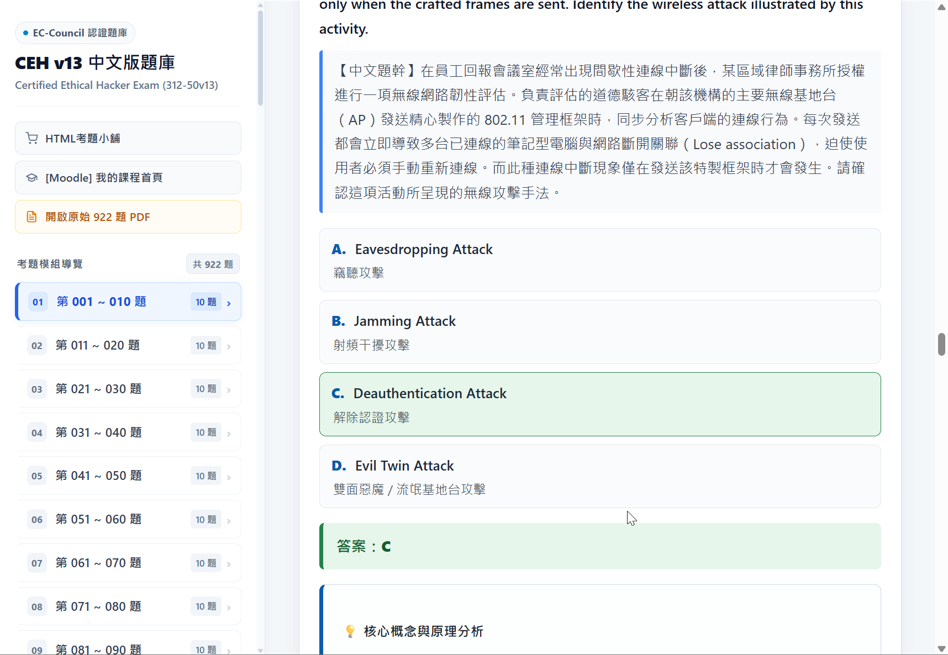
Task: Click the EC-Council 認證題庫 badge
Action: pos(75,33)
